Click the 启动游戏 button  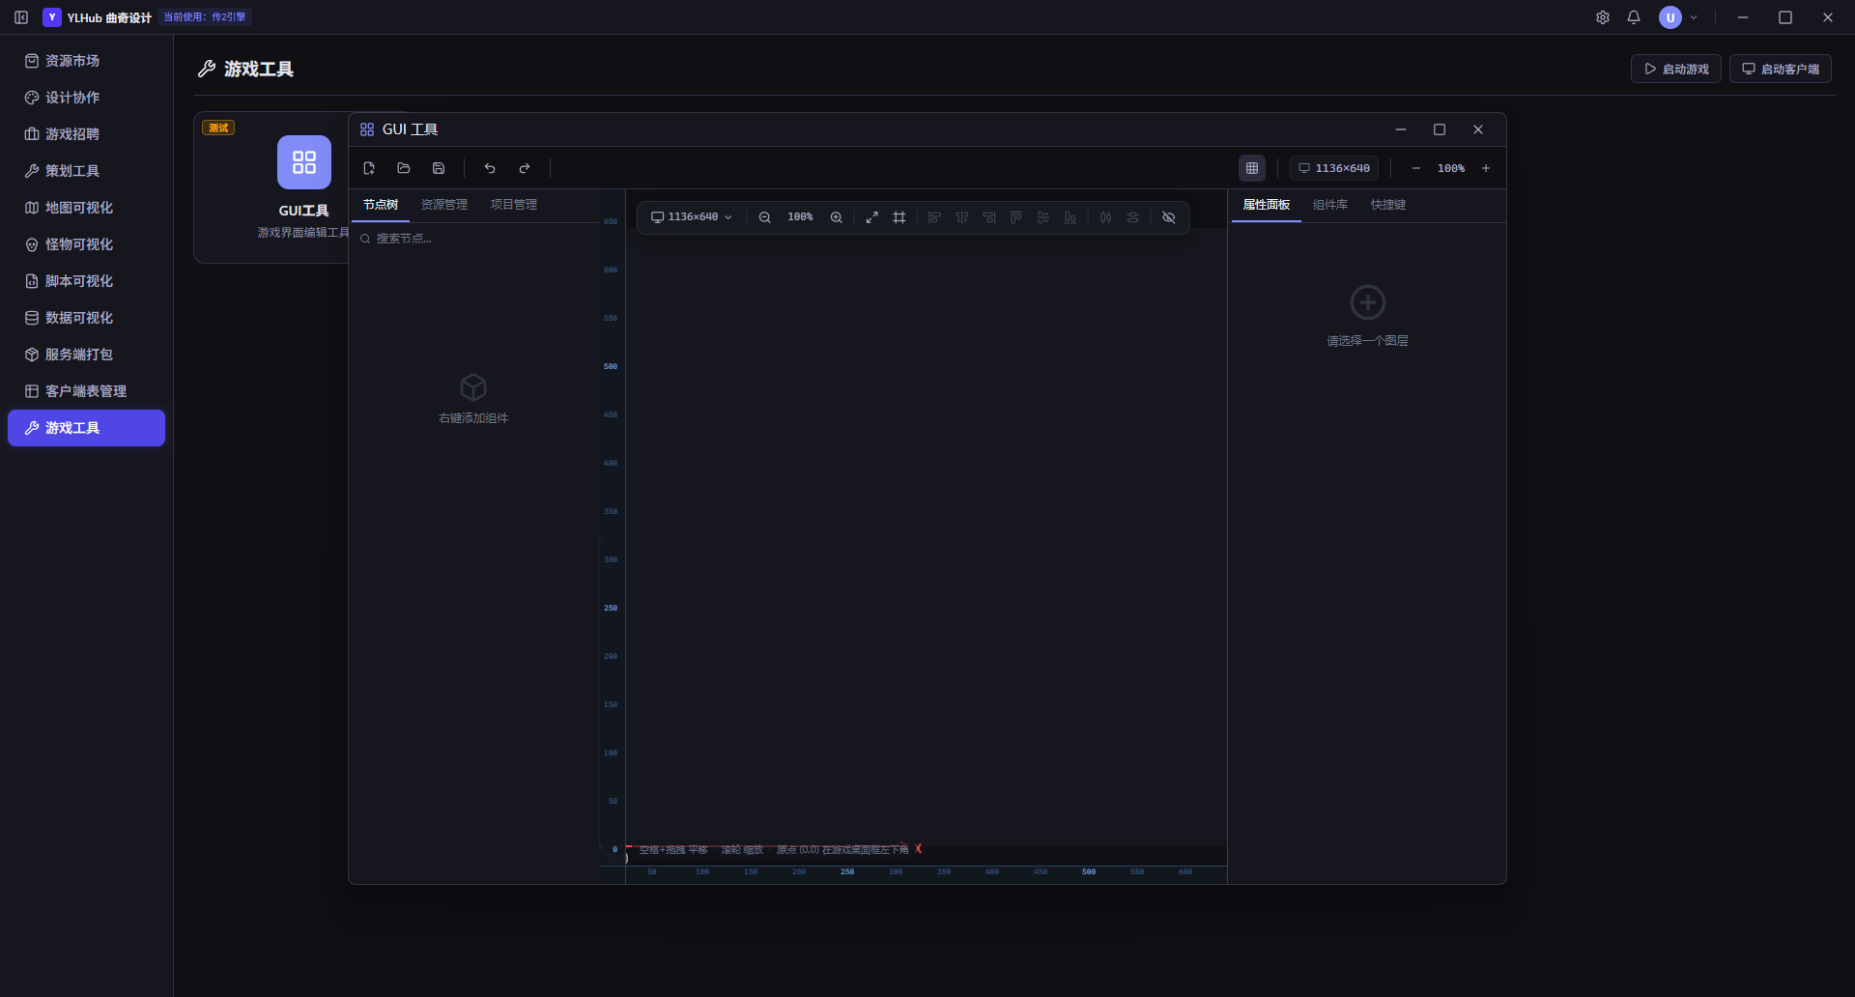1676,69
